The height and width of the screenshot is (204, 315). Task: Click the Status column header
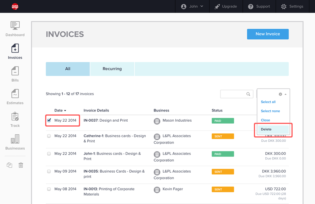tap(217, 110)
